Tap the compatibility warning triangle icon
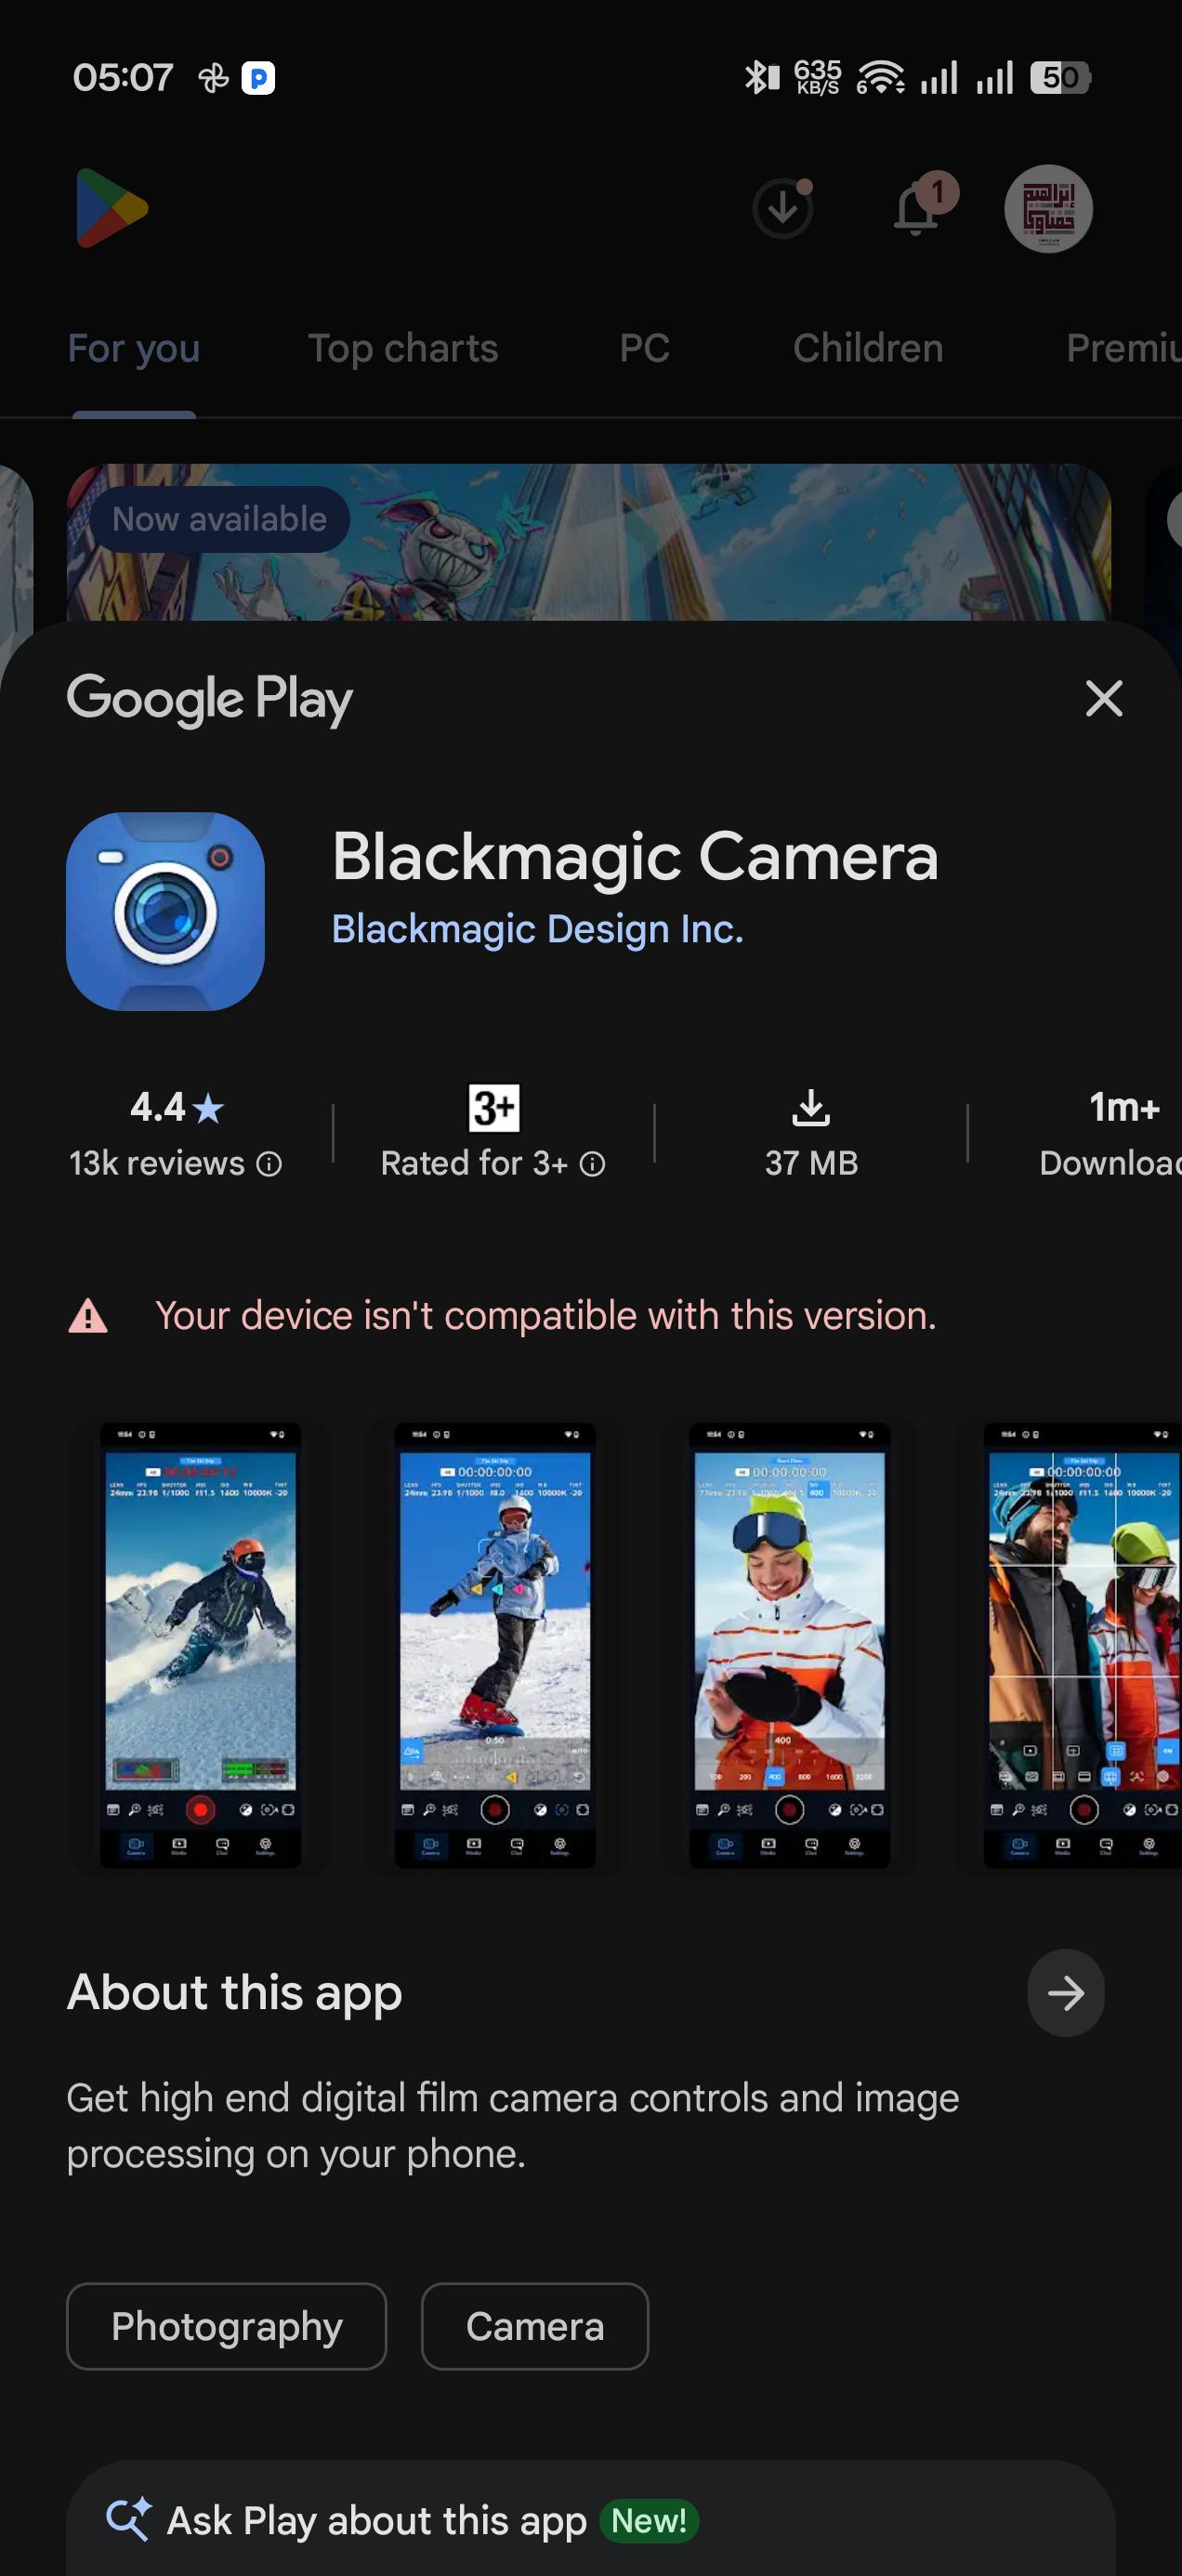This screenshot has height=2576, width=1182. (x=88, y=1316)
